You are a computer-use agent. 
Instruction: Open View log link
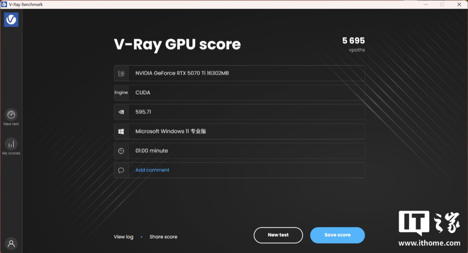coord(124,237)
